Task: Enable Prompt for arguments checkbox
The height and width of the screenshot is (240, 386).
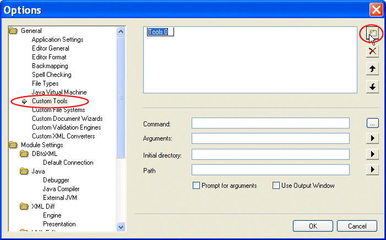Action: [x=196, y=186]
